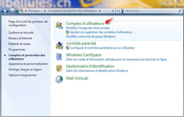The height and width of the screenshot is (117, 184).
Task: Go to Page d'accueil du panneau de configuration
Action: coord(28,23)
